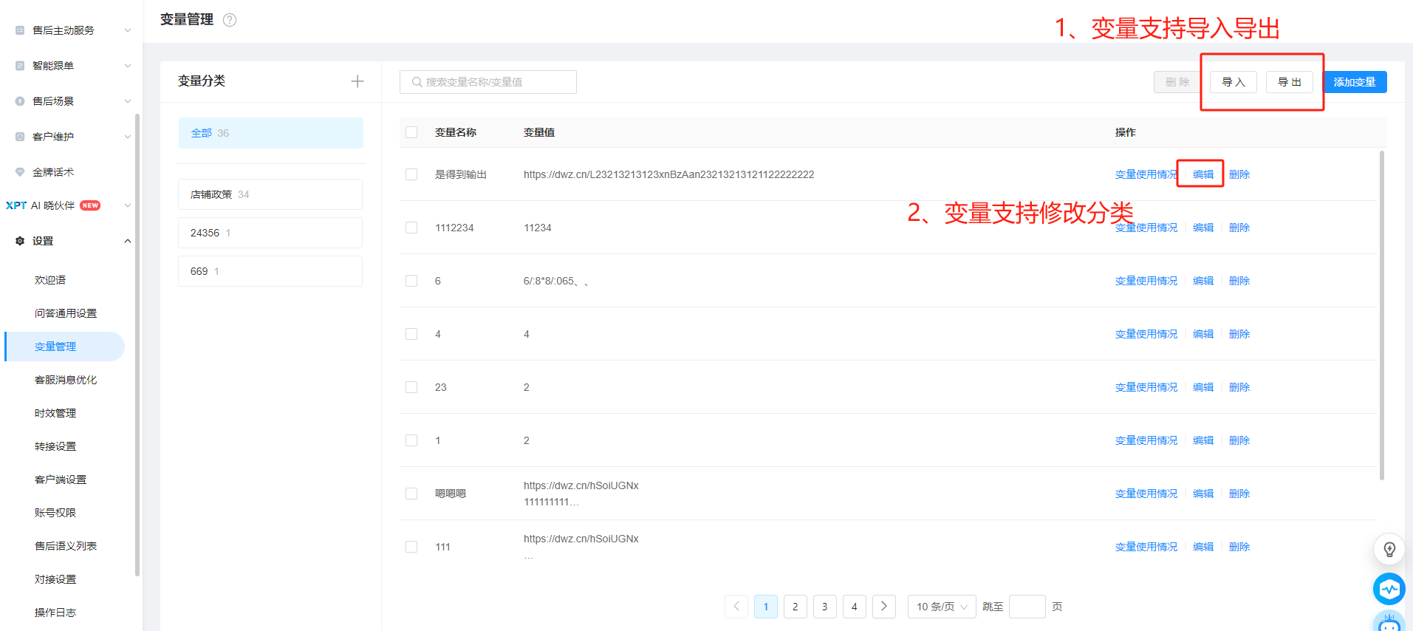Open the lightbulb tips floating button
This screenshot has height=631, width=1413.
pos(1389,549)
